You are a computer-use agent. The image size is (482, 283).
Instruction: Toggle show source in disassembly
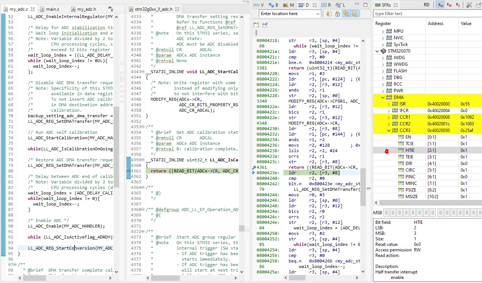coord(354,14)
